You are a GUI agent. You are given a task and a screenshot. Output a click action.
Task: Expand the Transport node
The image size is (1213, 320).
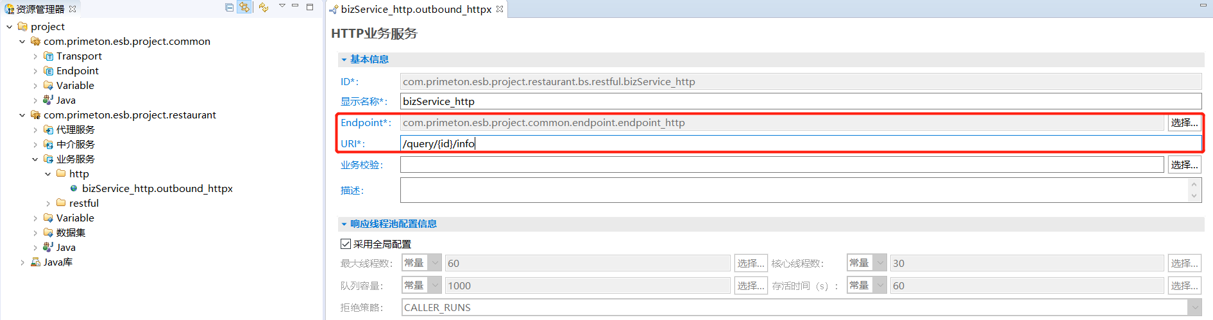tap(35, 56)
